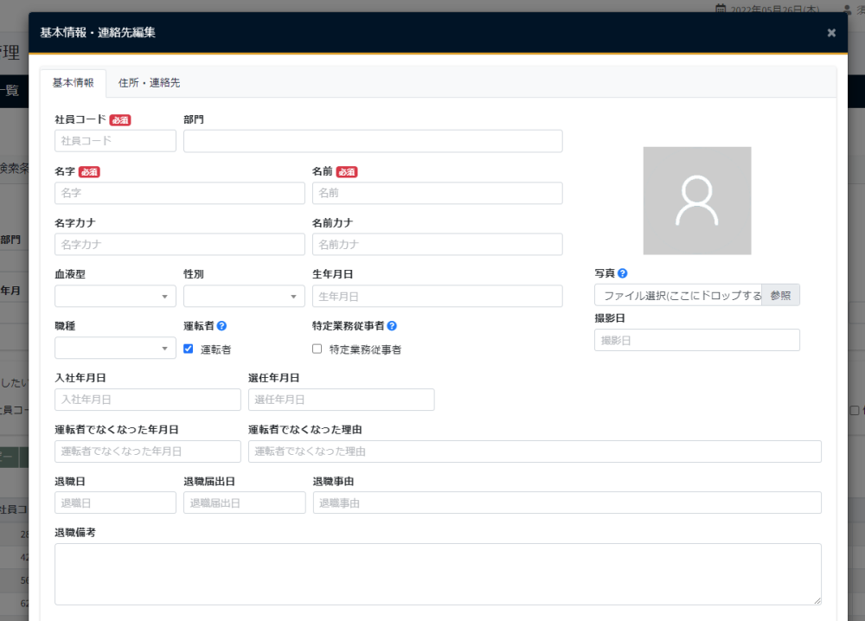The height and width of the screenshot is (621, 865).
Task: Click the 退職備考 text area
Action: 438,573
